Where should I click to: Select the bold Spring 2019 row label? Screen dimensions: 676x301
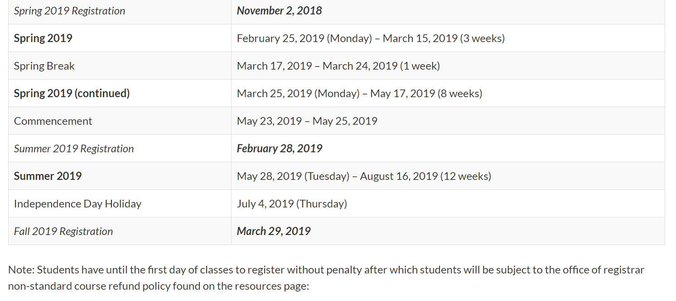(43, 38)
